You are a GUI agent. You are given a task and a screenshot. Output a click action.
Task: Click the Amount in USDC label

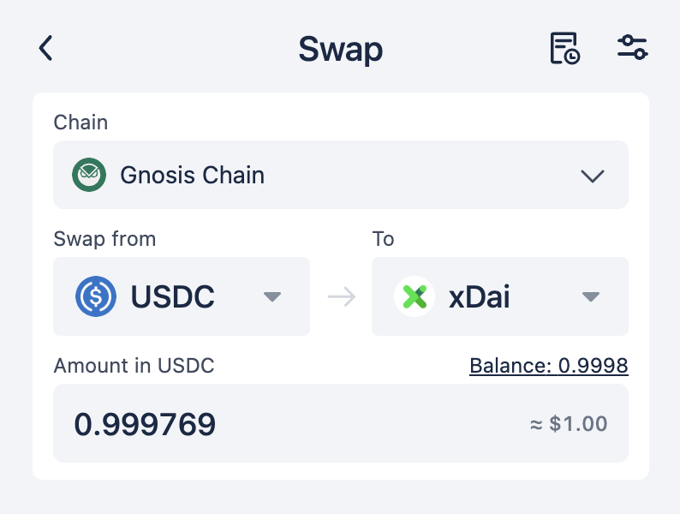pyautogui.click(x=134, y=366)
